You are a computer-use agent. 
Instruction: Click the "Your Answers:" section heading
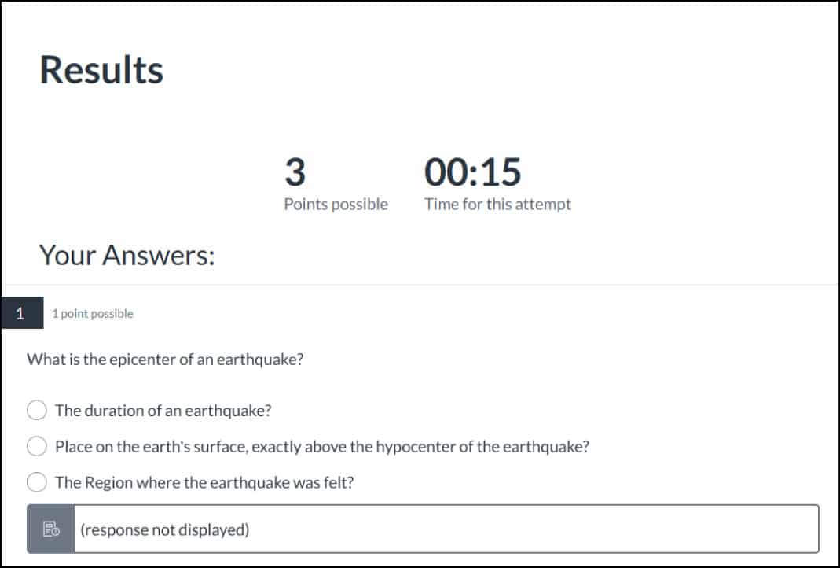[x=127, y=255]
